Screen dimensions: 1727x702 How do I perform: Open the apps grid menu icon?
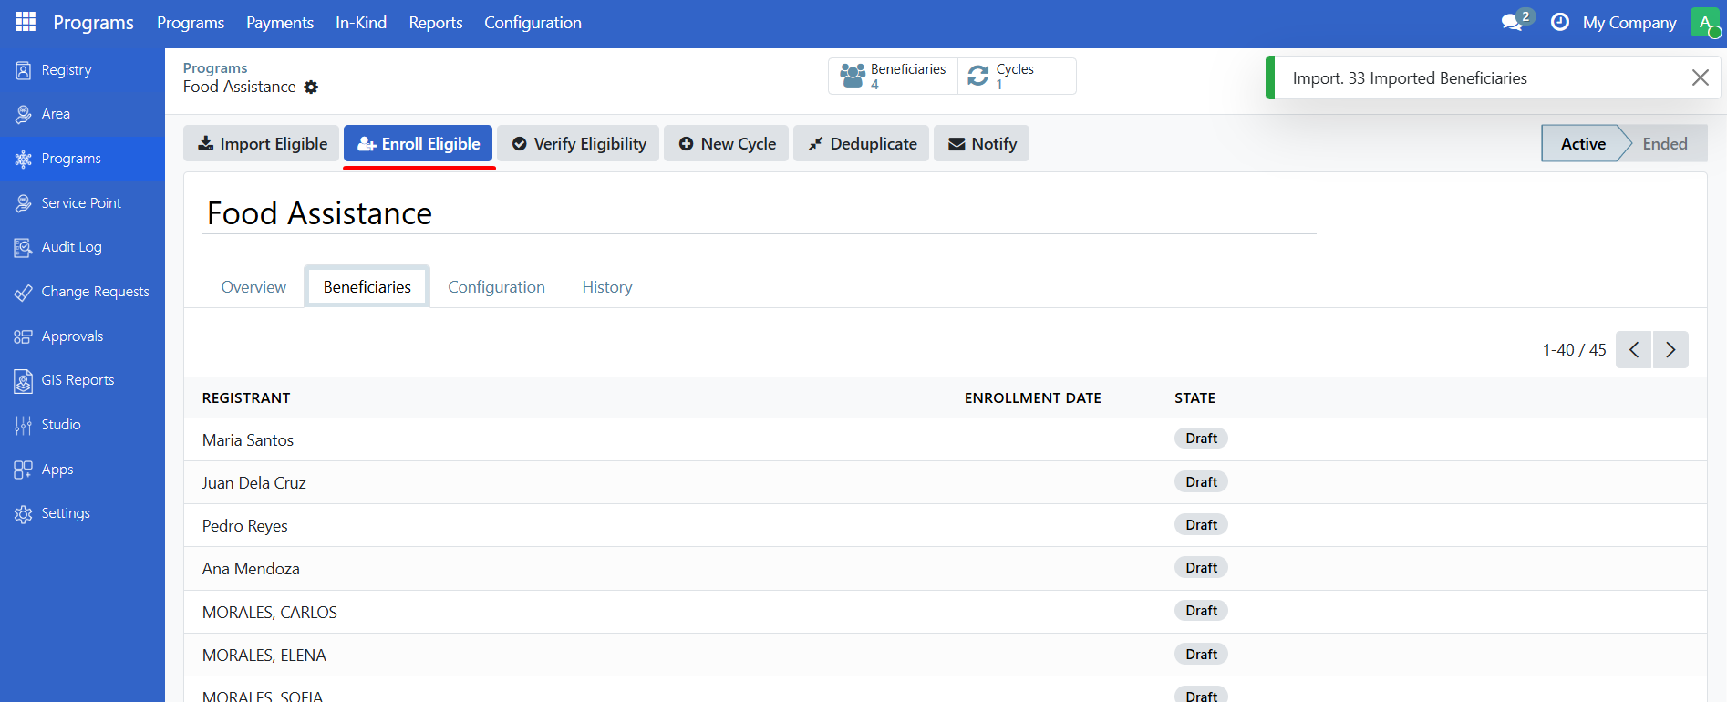click(26, 22)
